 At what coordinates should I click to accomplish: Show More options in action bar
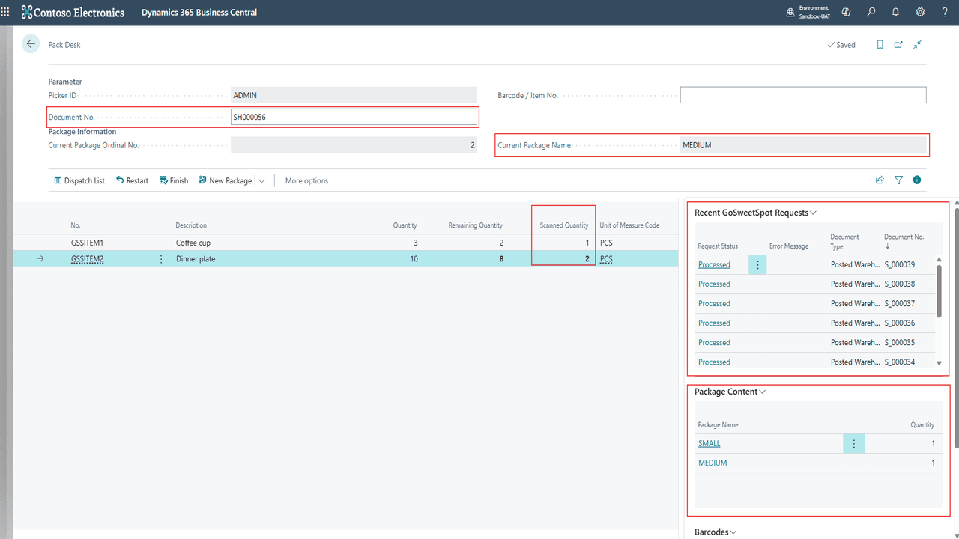click(x=306, y=180)
